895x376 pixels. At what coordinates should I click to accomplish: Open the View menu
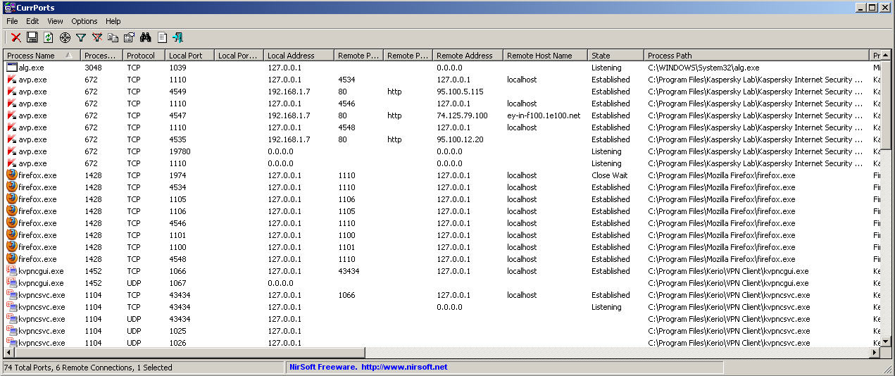[55, 21]
